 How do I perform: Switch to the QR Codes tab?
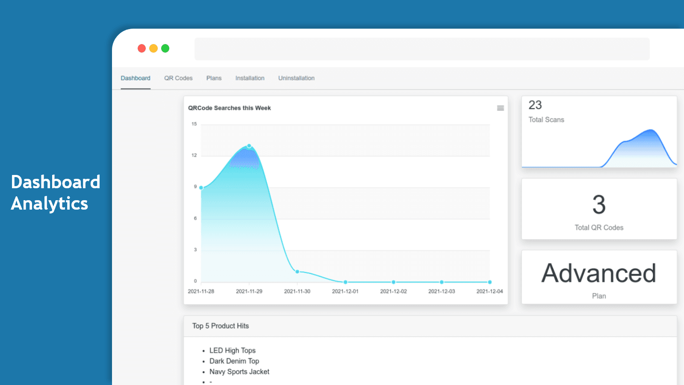click(178, 78)
